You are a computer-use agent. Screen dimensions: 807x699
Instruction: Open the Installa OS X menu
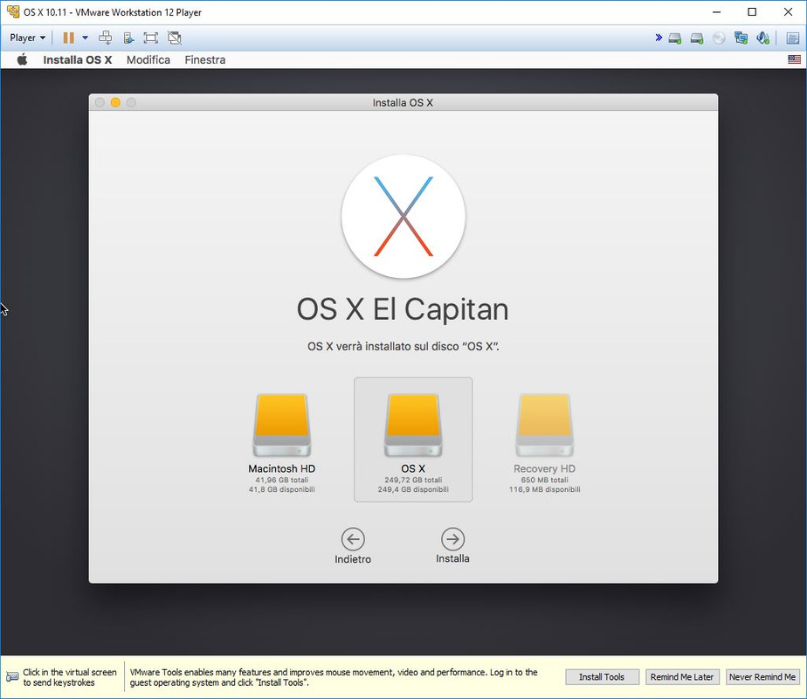coord(77,59)
